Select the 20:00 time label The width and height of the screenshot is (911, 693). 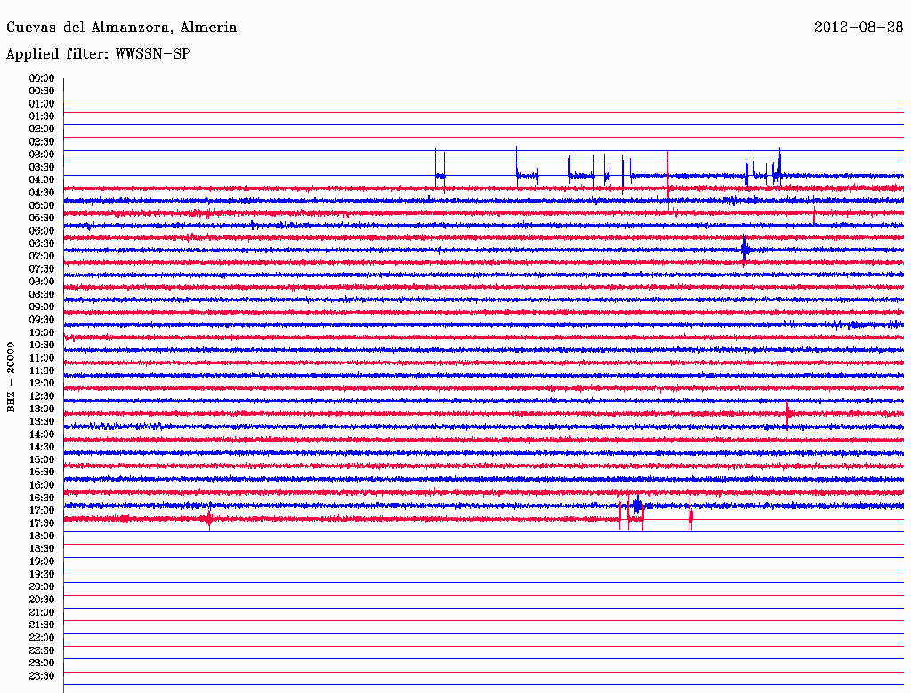42,587
